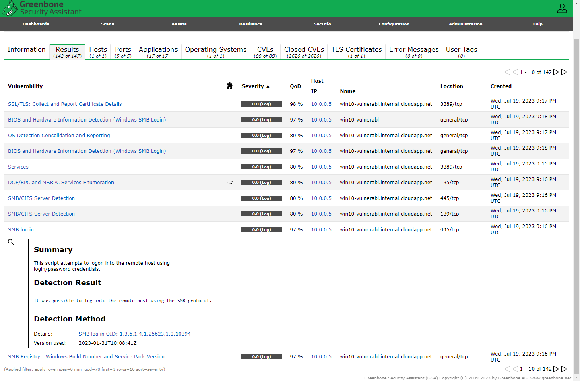Open the Administration menu

pyautogui.click(x=466, y=24)
